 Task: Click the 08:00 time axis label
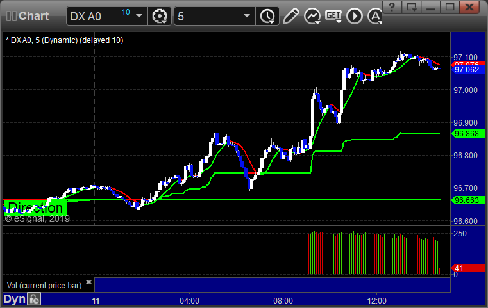pyautogui.click(x=283, y=301)
